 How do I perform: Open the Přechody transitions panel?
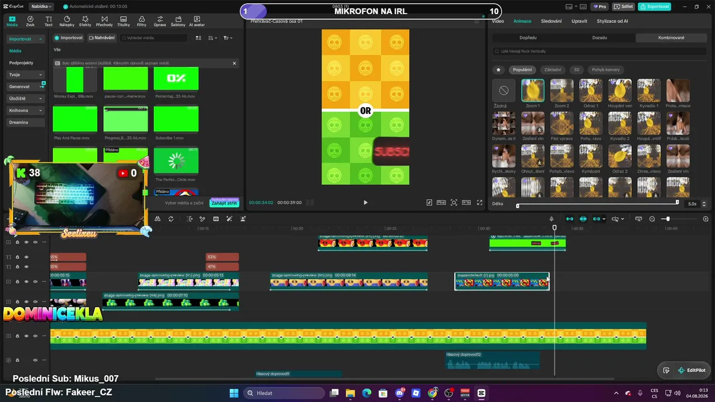coord(104,21)
